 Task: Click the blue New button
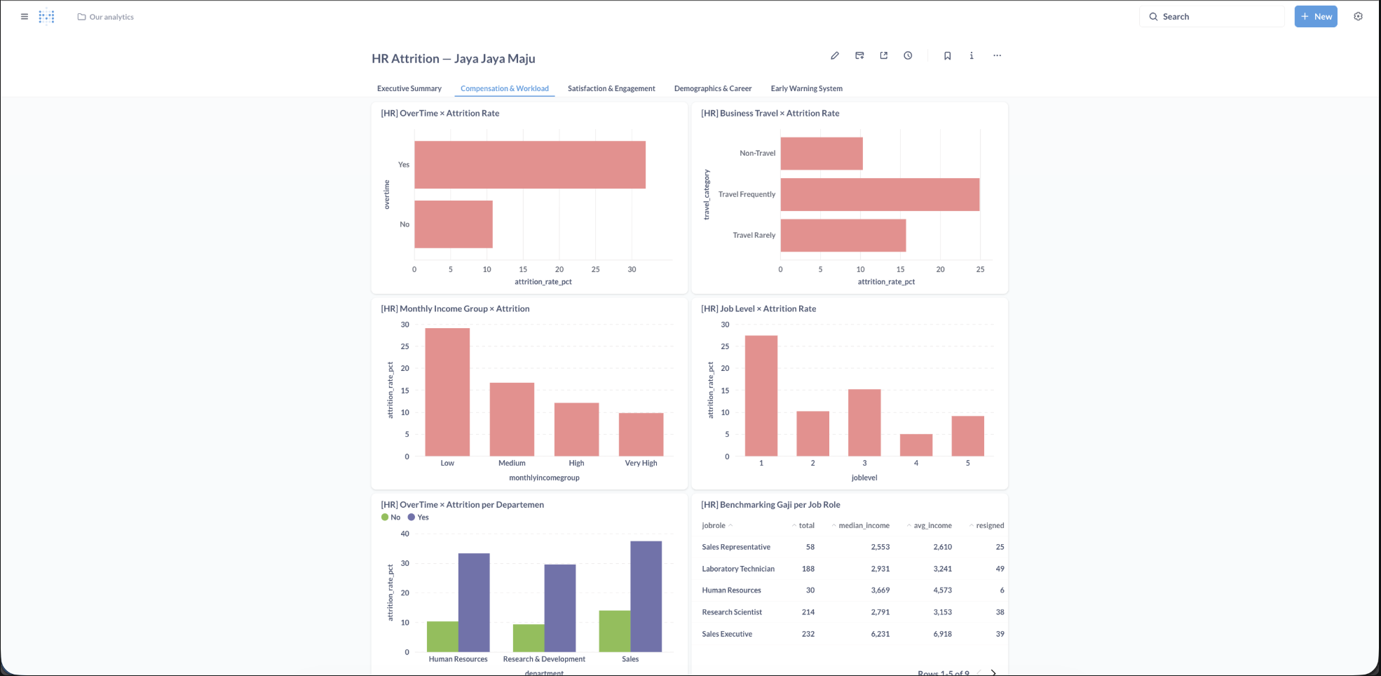(1316, 17)
